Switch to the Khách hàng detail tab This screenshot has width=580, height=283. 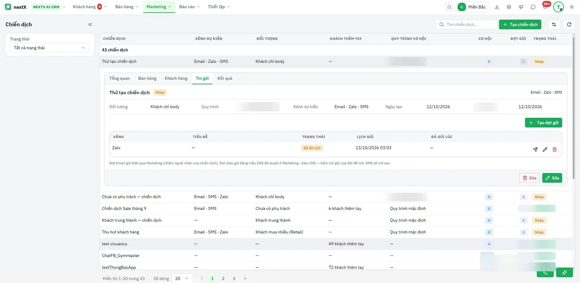(x=176, y=78)
